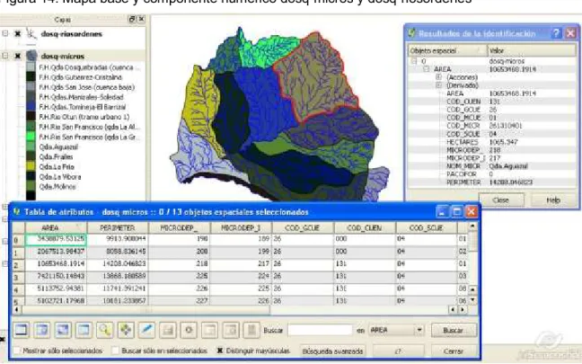The image size is (582, 364).
Task: Enable Buscar sólo en seleccionados checkbox
Action: 116,351
